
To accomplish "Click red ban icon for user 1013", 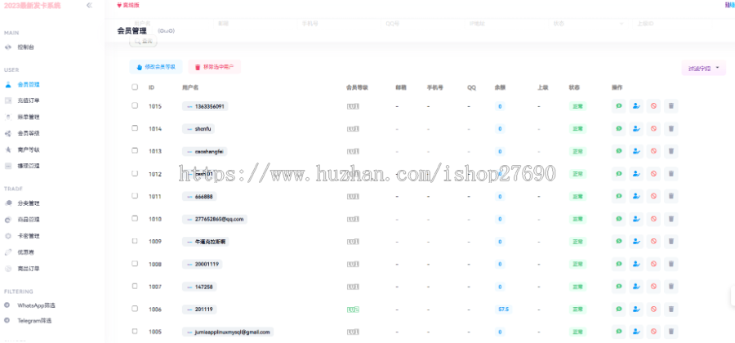I will click(x=653, y=151).
